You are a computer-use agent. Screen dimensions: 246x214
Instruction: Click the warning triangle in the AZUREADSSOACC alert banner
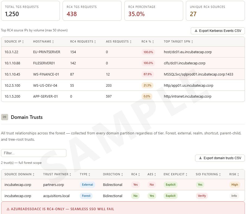pos(8,209)
